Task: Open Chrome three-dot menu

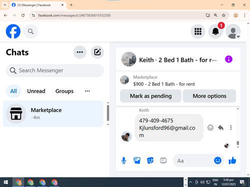Action: 244,15
